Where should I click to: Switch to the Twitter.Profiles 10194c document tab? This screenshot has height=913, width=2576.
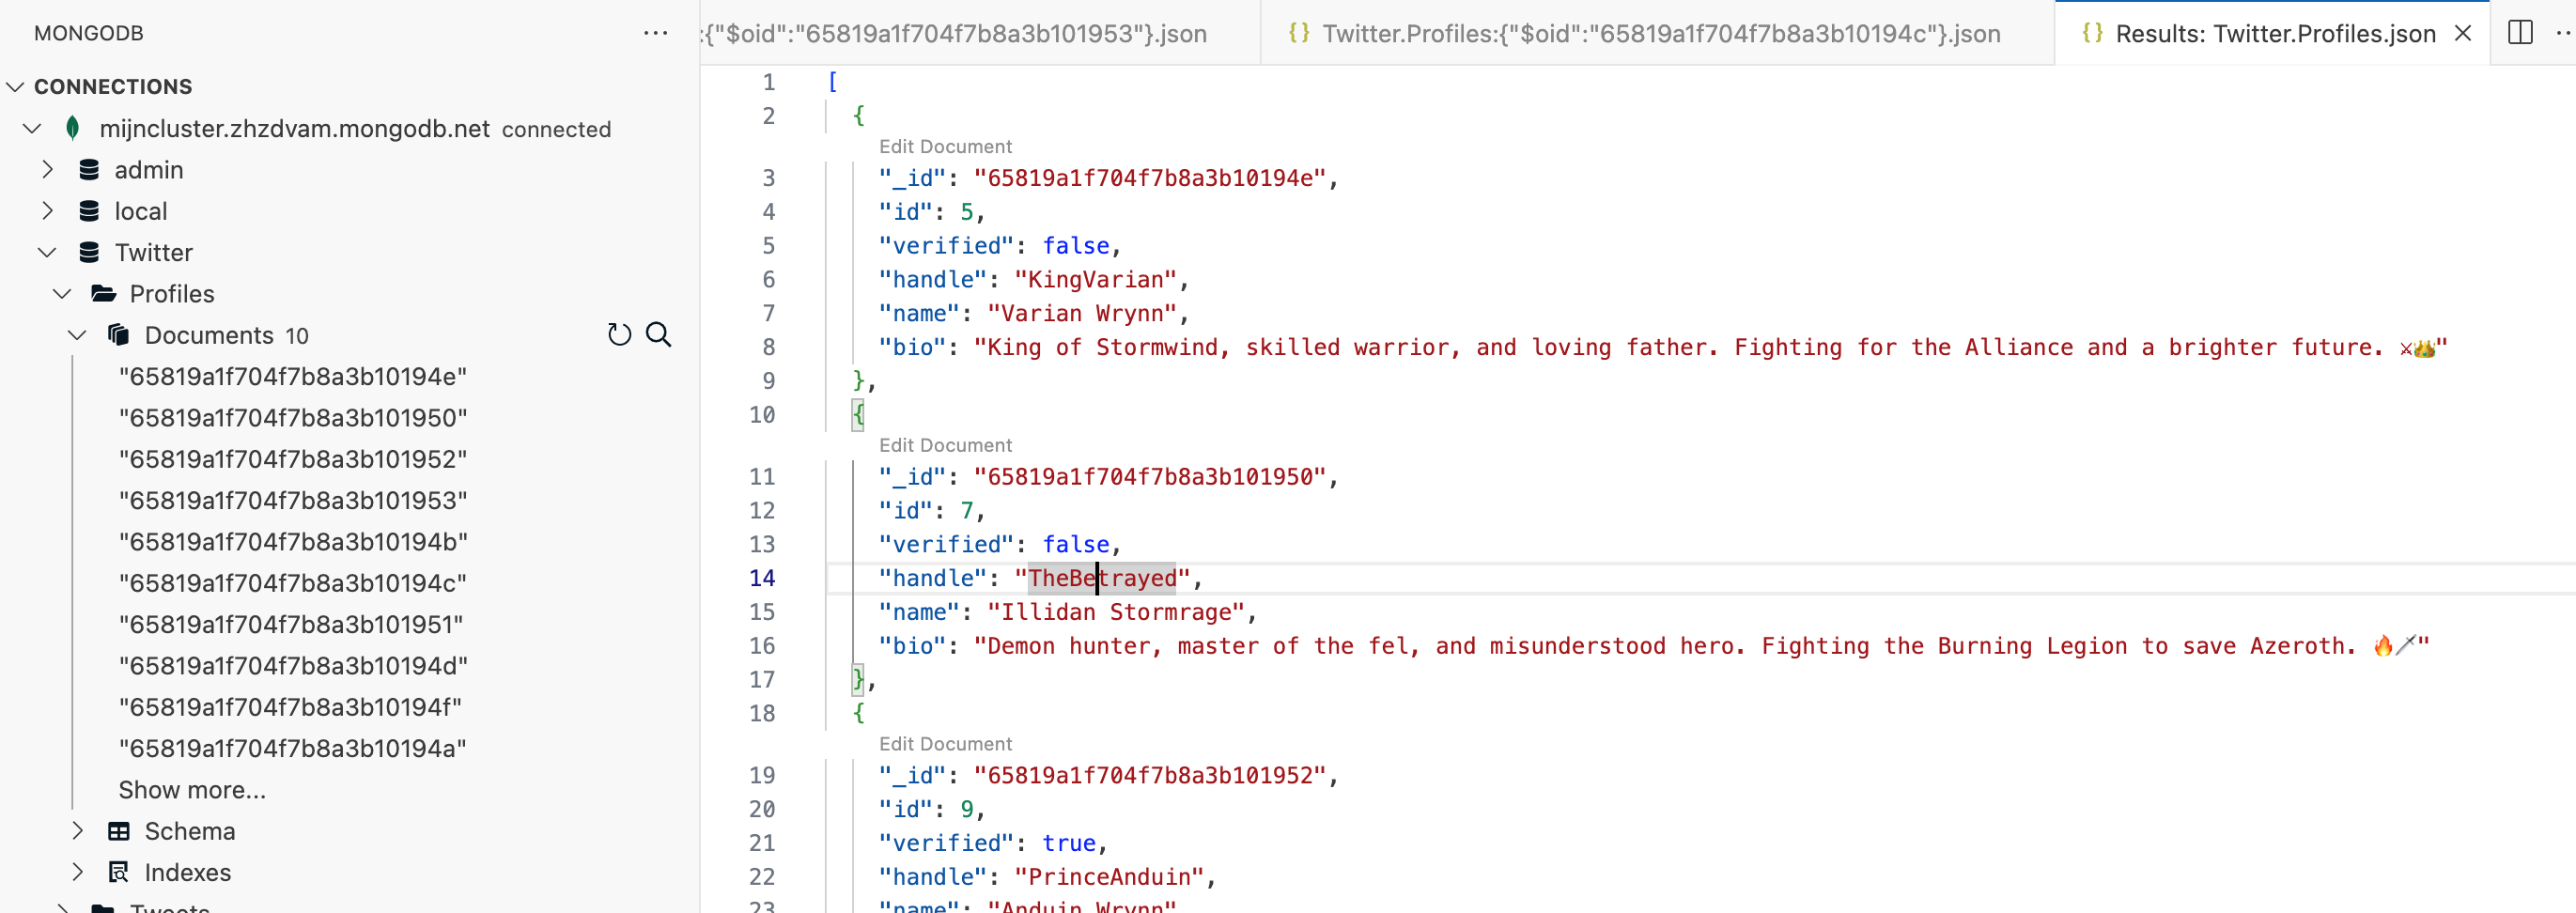point(1657,33)
